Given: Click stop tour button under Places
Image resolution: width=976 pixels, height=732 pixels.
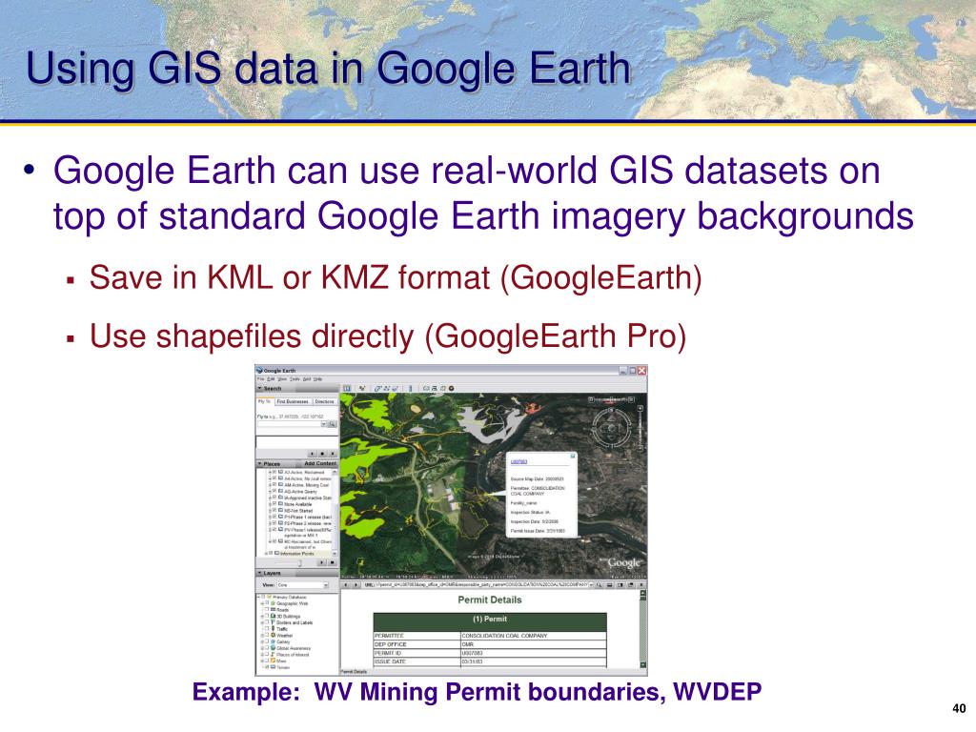Looking at the screenshot, I should (x=332, y=562).
